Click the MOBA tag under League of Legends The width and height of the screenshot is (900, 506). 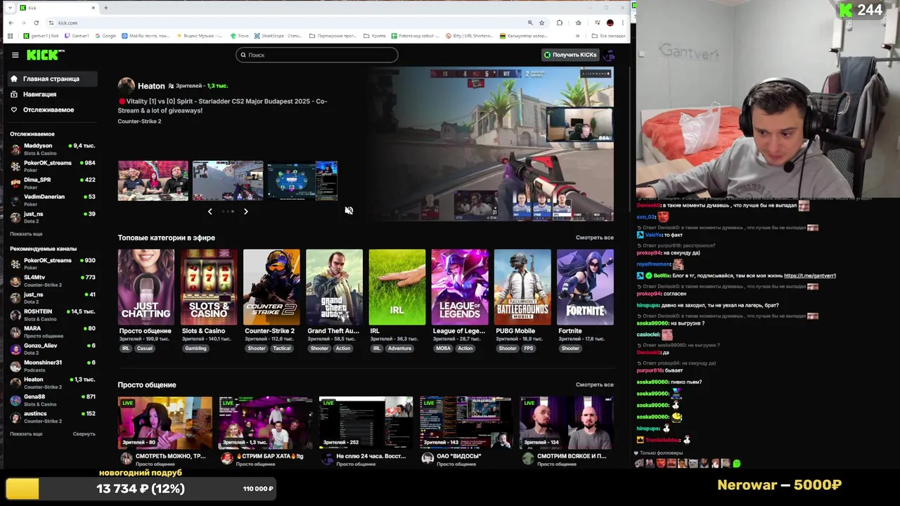point(443,349)
